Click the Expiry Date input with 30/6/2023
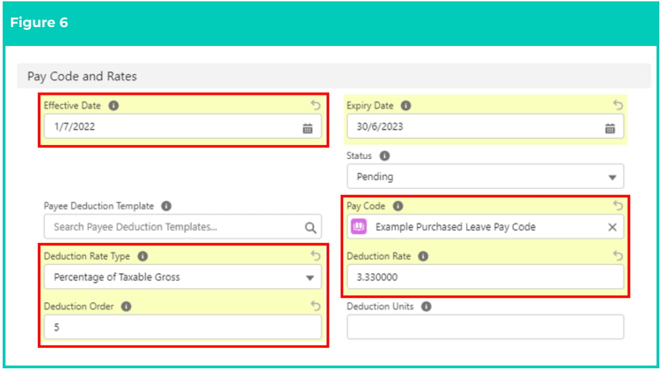 (x=485, y=127)
